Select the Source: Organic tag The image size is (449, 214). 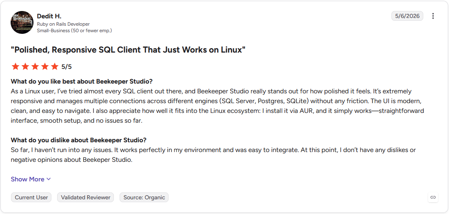coord(144,197)
